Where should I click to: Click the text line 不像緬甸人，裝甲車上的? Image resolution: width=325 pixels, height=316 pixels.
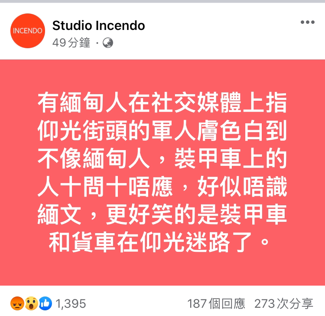[x=162, y=158]
